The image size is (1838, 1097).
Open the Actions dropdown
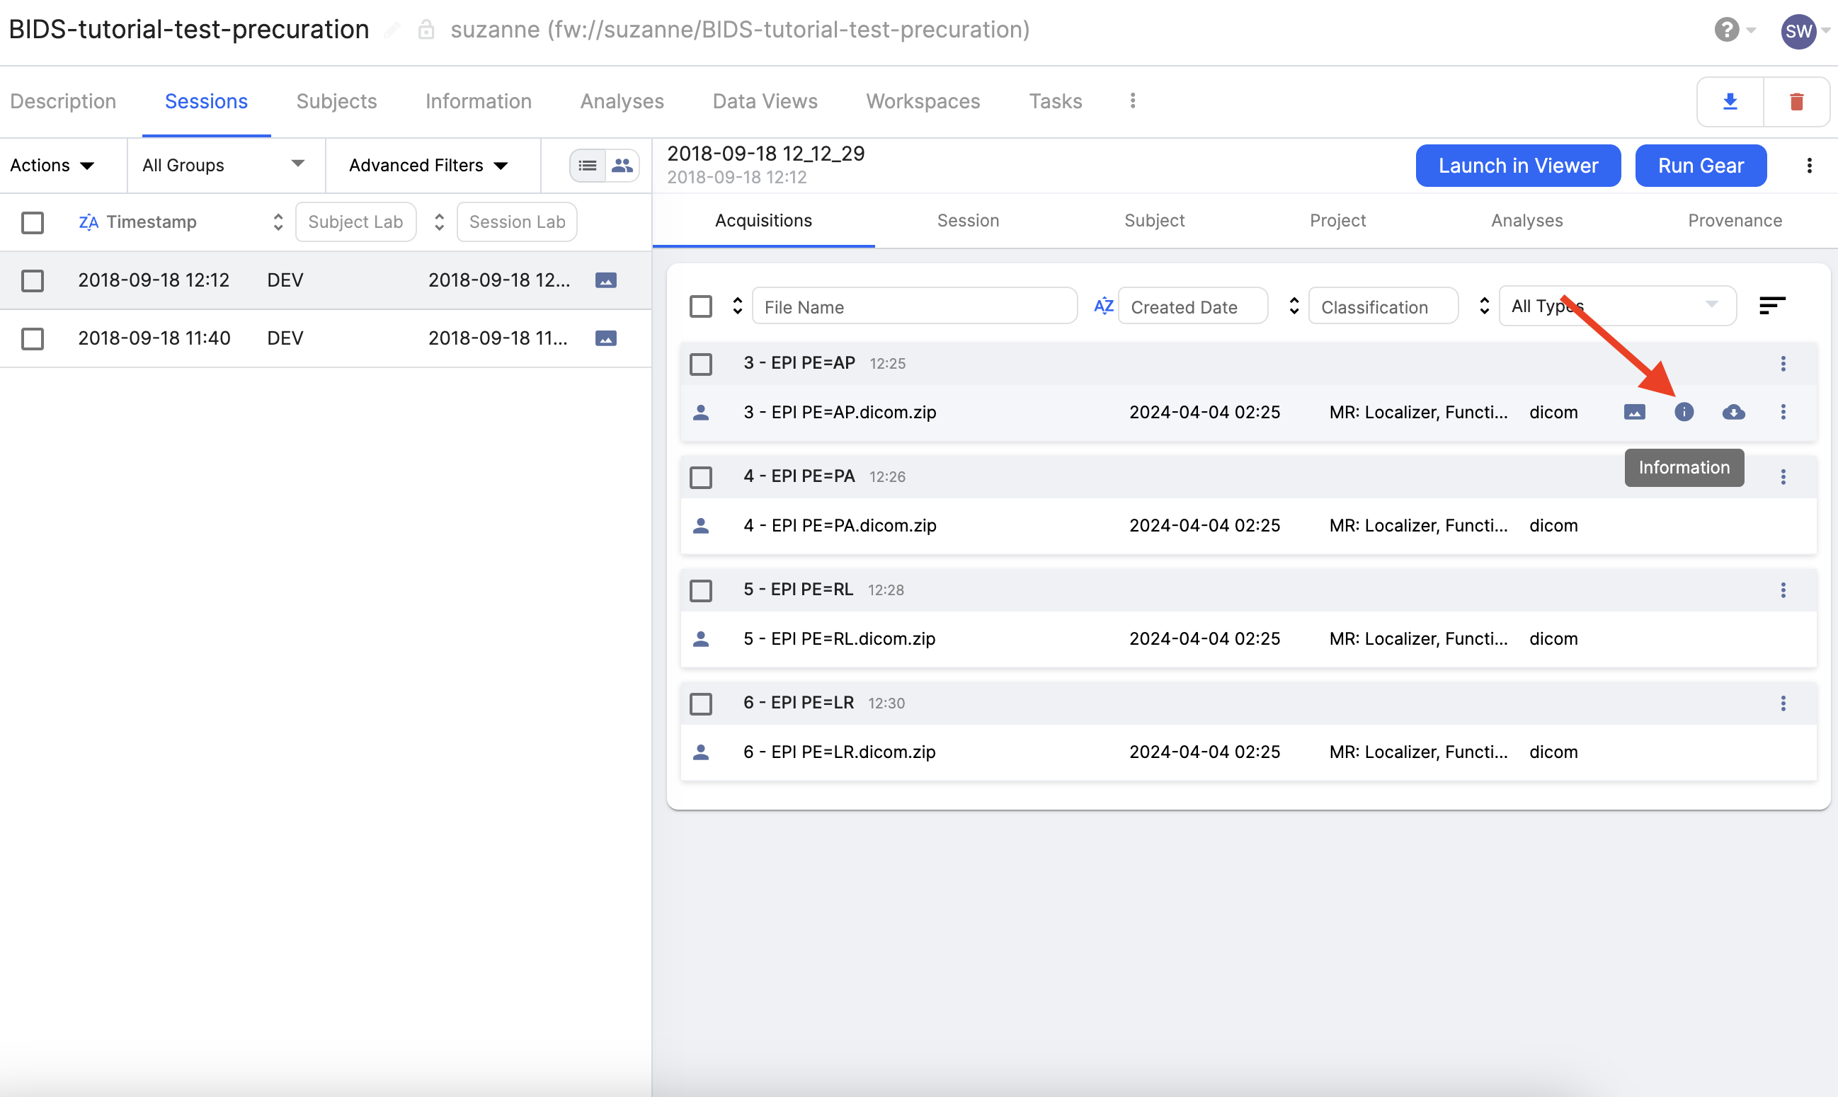(52, 165)
